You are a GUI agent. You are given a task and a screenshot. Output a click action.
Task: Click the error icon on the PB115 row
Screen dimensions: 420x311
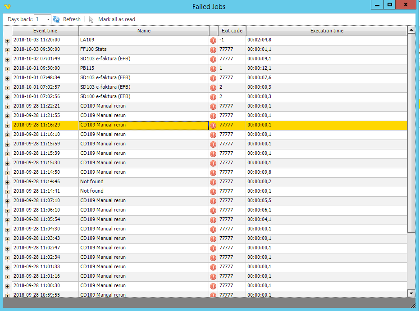point(213,68)
